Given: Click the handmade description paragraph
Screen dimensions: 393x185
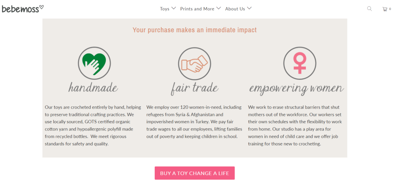Looking at the screenshot, I should [93, 126].
